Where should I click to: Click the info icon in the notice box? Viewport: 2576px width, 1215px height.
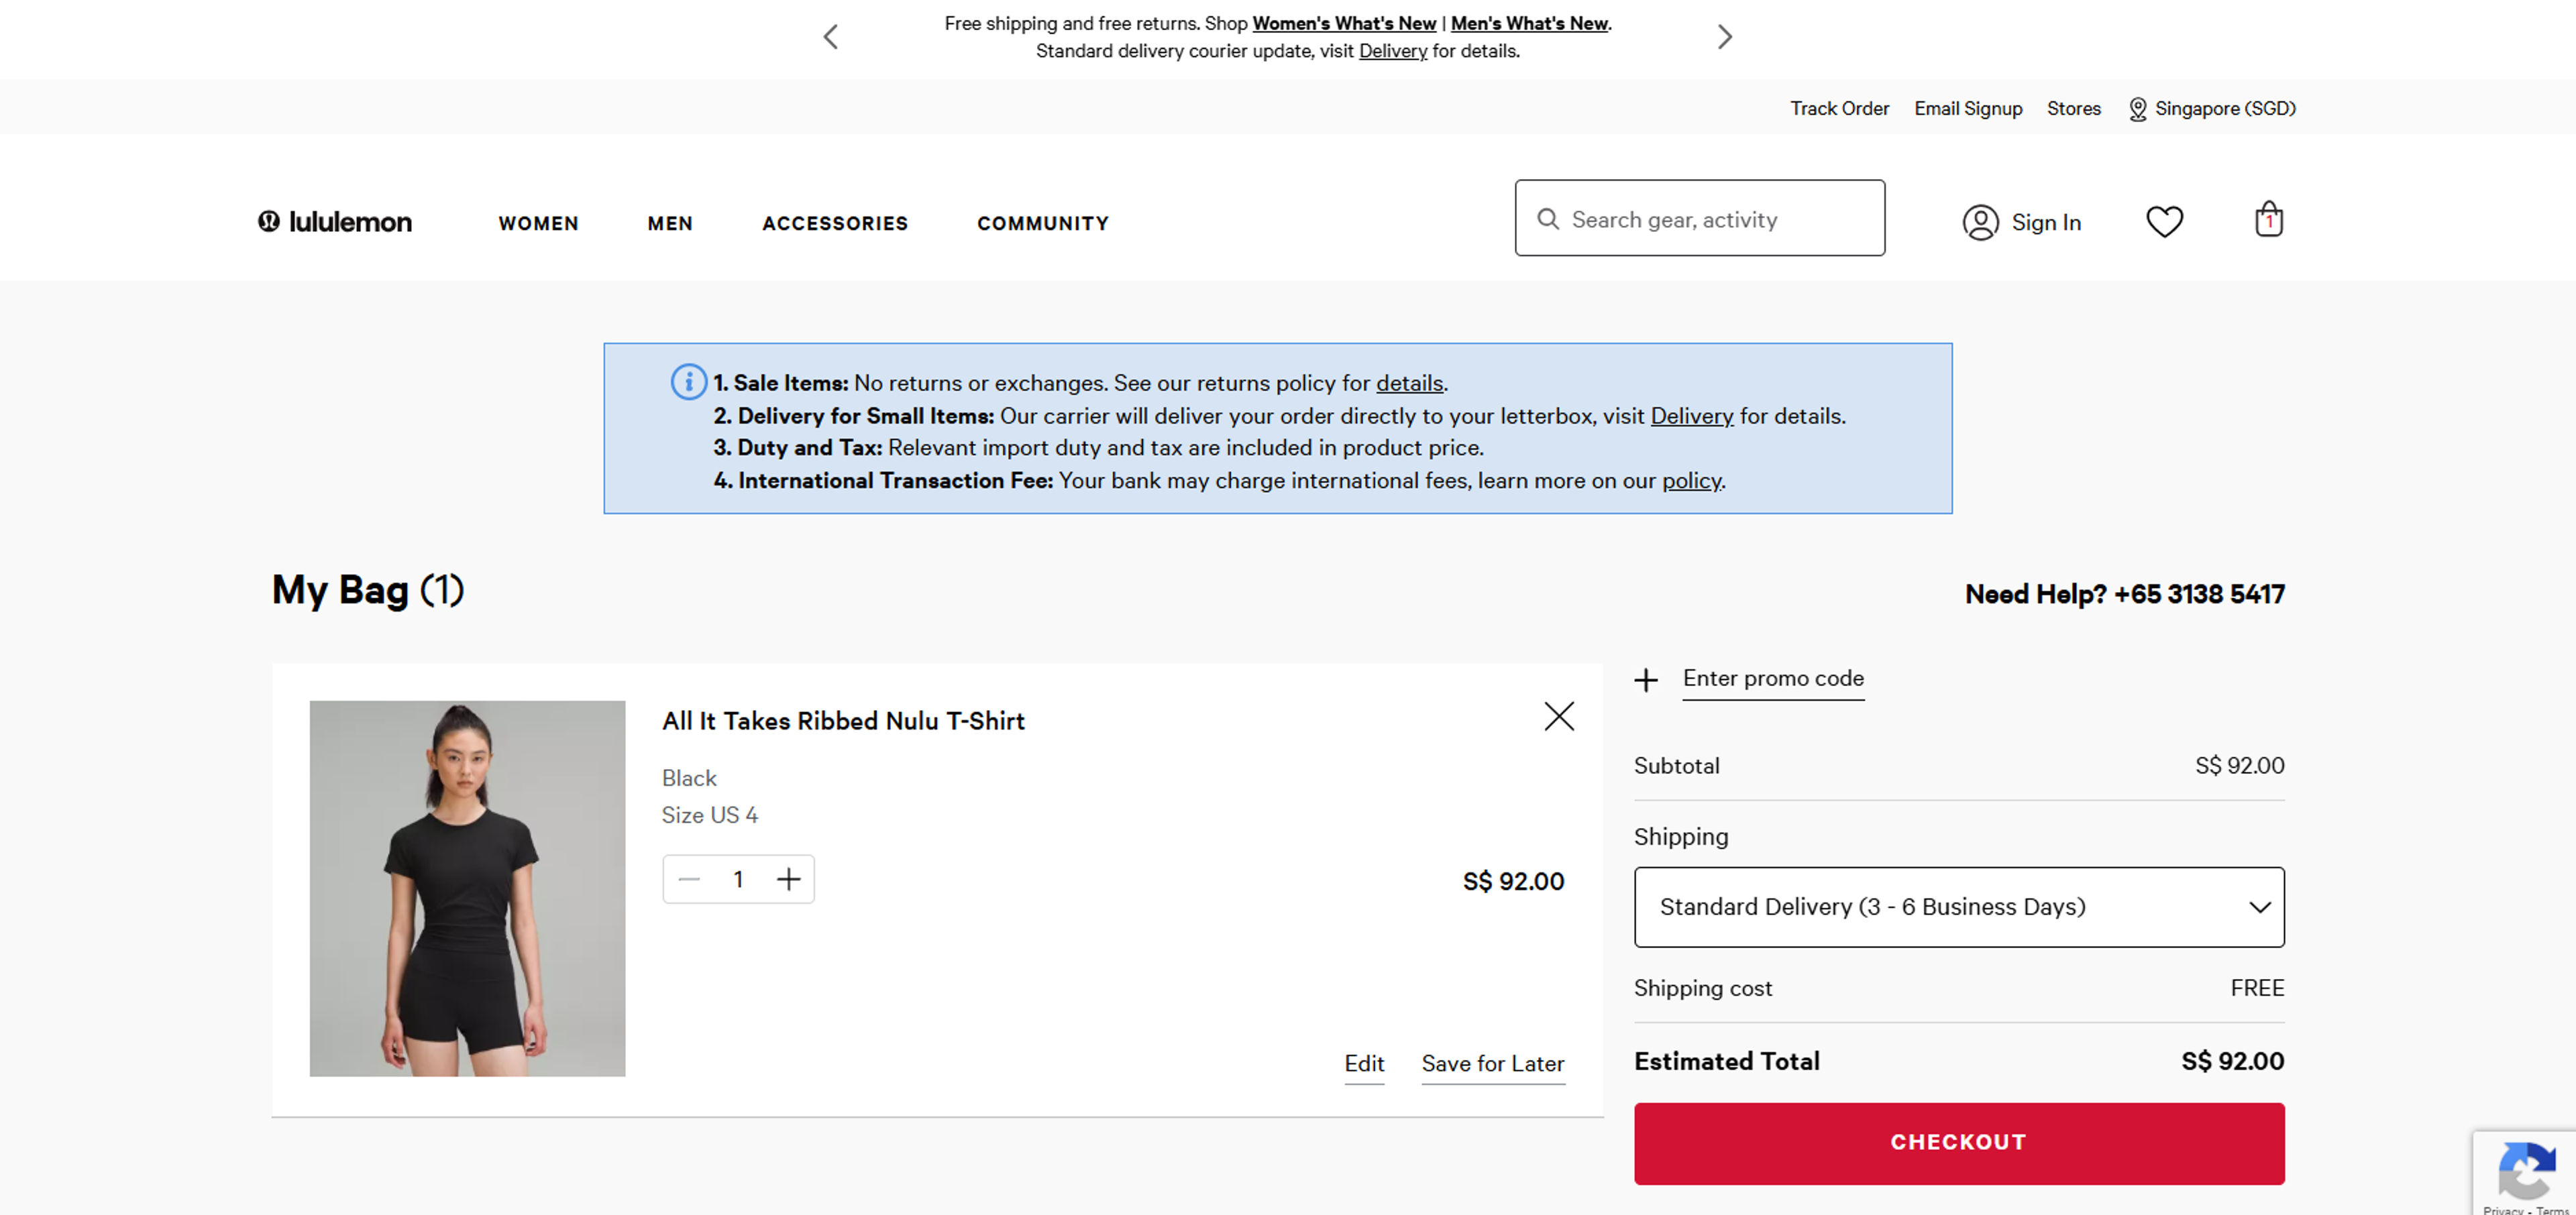click(x=688, y=382)
